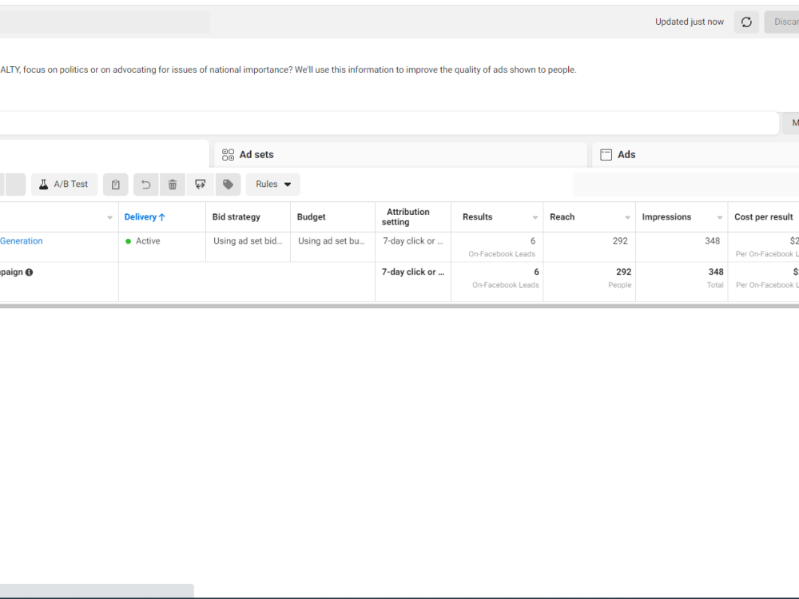Viewport: 799px width, 599px height.
Task: Open the Rules dropdown
Action: tap(273, 184)
